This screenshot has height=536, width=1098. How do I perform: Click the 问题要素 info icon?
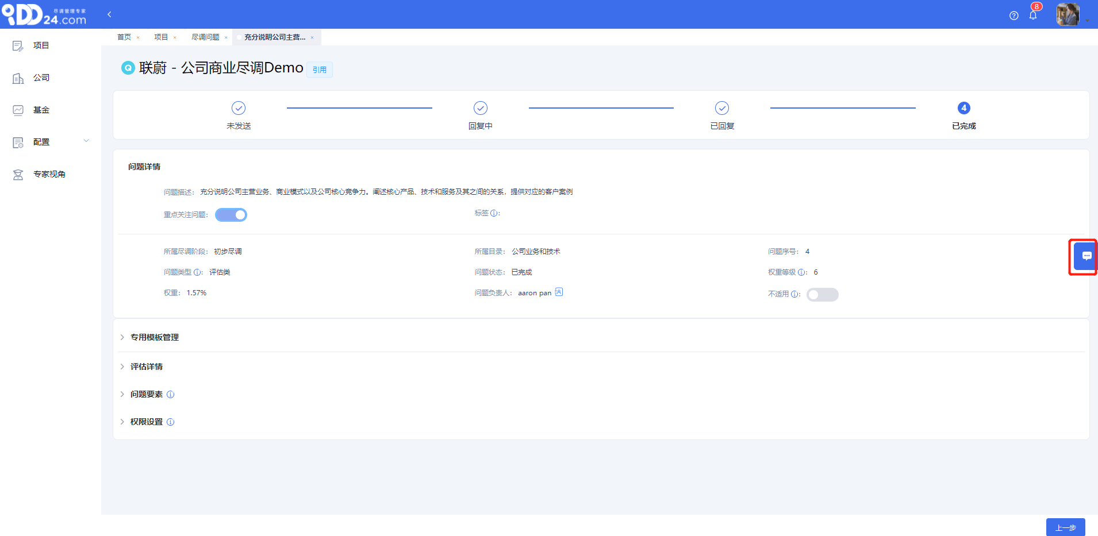tap(170, 395)
